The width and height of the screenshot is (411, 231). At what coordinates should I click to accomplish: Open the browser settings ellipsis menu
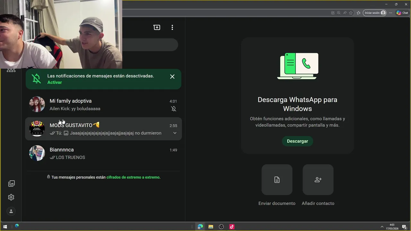tap(390, 13)
